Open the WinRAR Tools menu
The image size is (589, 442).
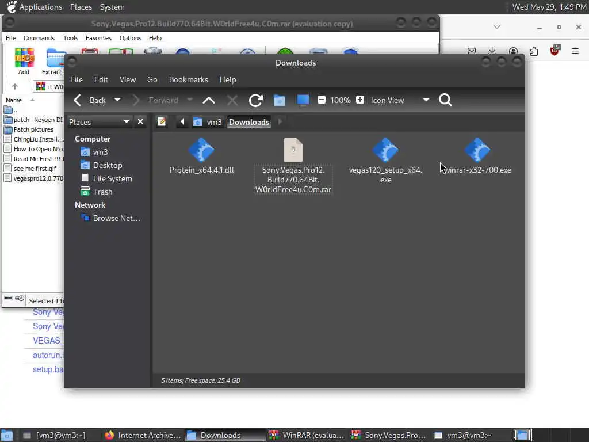pyautogui.click(x=71, y=38)
